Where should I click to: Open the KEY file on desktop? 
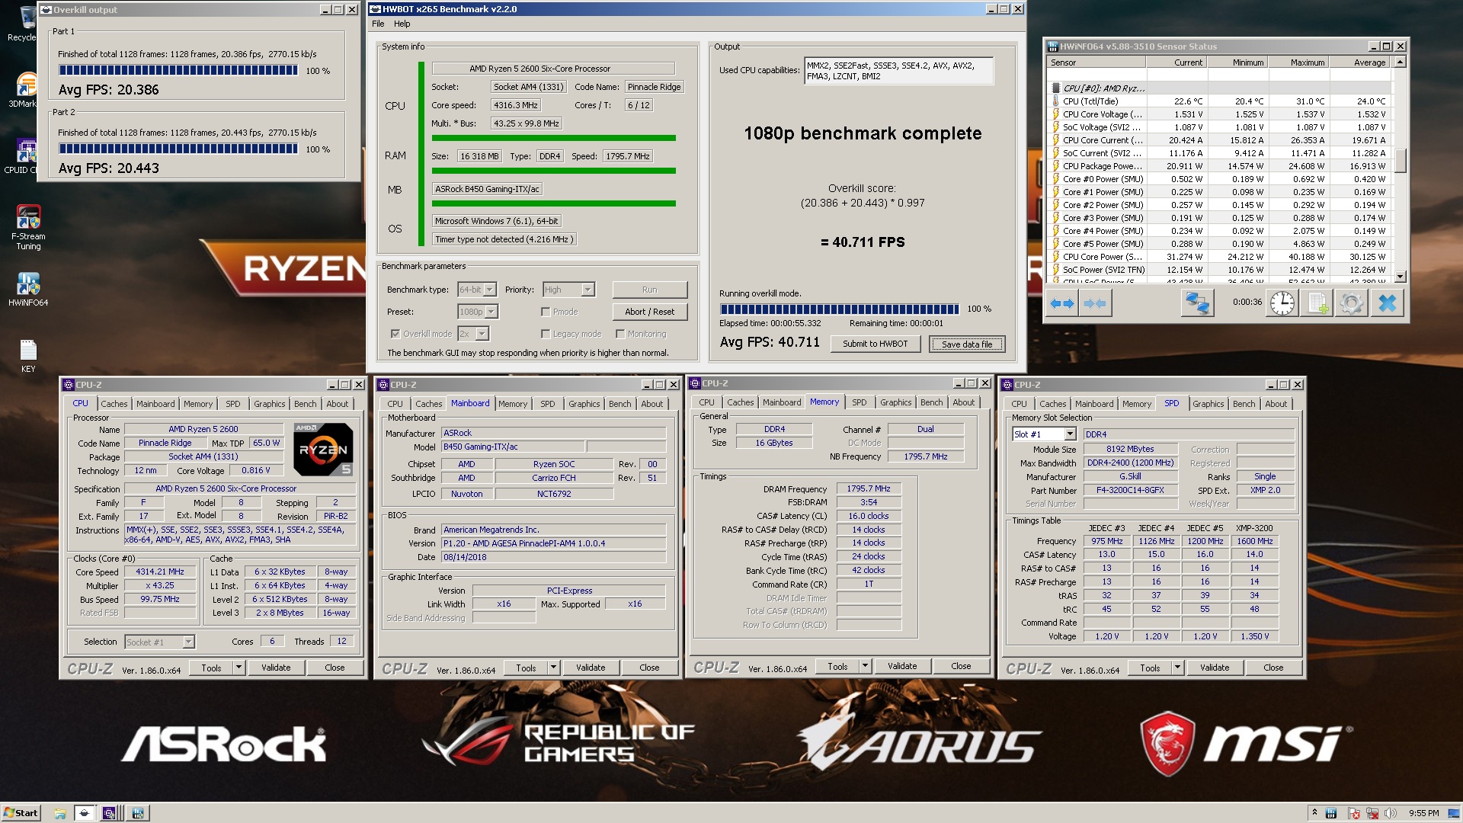click(x=28, y=356)
